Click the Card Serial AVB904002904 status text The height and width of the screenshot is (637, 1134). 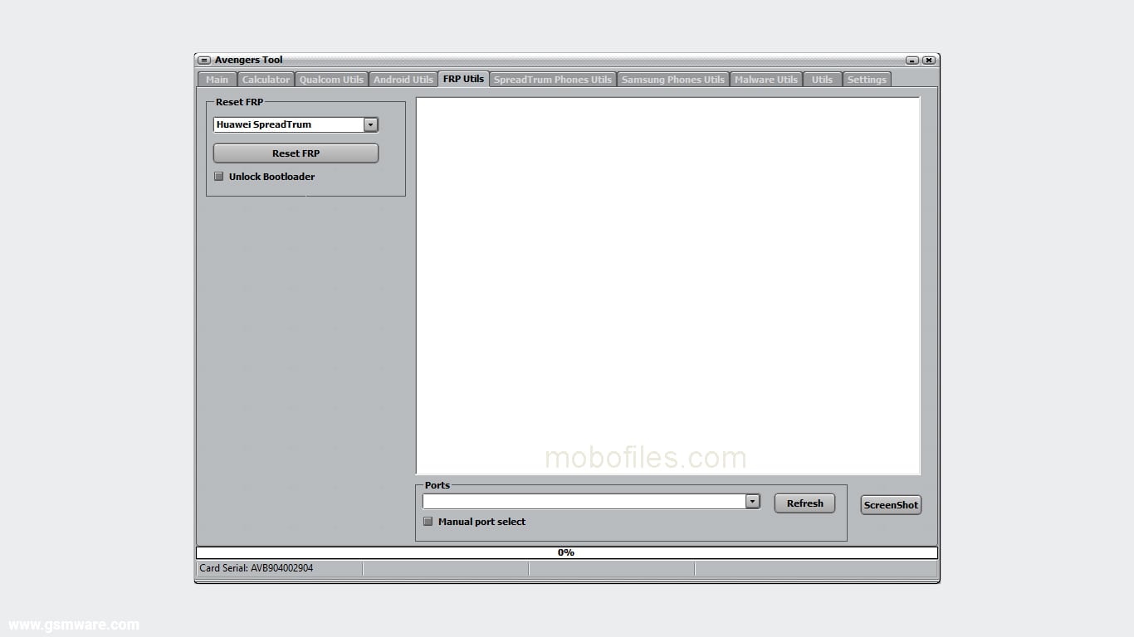click(x=257, y=568)
